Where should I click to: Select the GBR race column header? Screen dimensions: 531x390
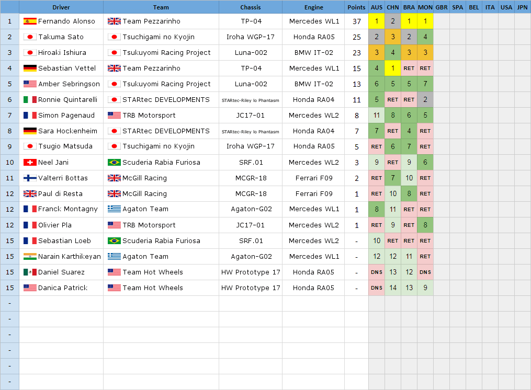442,7
